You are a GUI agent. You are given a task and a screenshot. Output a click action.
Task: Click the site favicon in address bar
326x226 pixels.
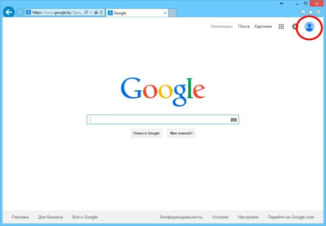click(28, 12)
